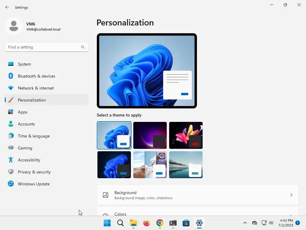Click the Accessibility figure icon

point(11,160)
